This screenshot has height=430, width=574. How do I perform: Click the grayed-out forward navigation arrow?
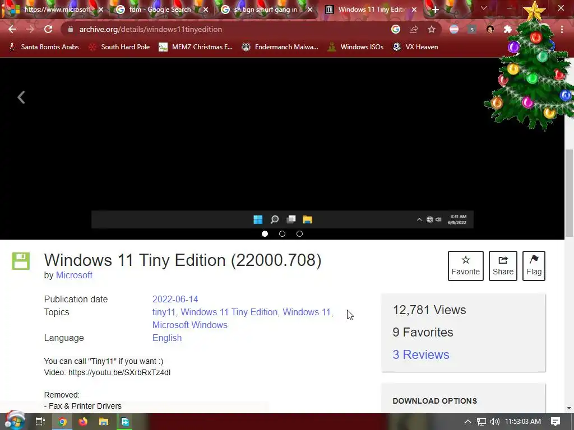click(30, 29)
